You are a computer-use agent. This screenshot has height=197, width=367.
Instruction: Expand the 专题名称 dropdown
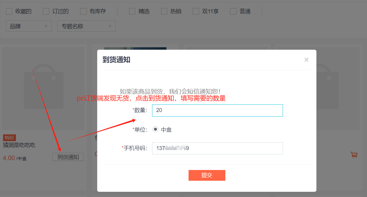tap(86, 26)
